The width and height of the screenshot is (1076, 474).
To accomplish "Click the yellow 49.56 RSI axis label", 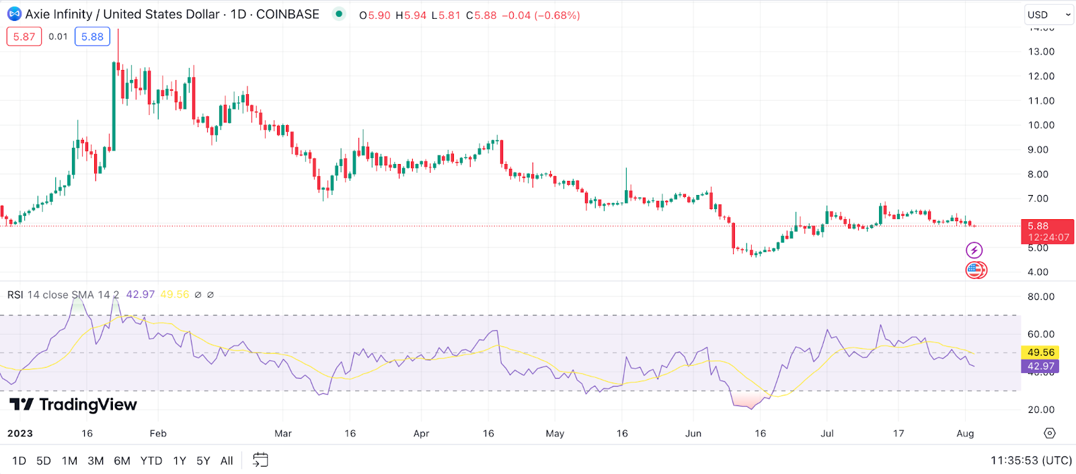I will pos(1040,352).
